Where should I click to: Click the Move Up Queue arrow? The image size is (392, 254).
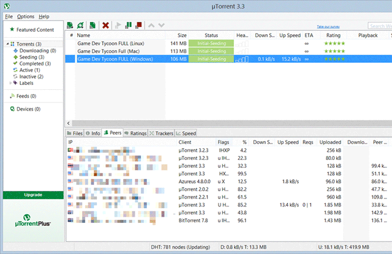tap(151, 25)
